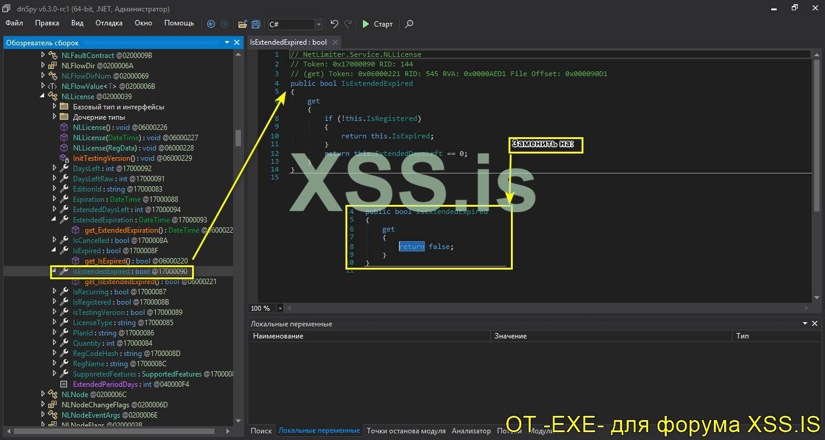Select the RegCodeHash : string tree row
Viewport: 825px width, 440px height.
(x=127, y=354)
